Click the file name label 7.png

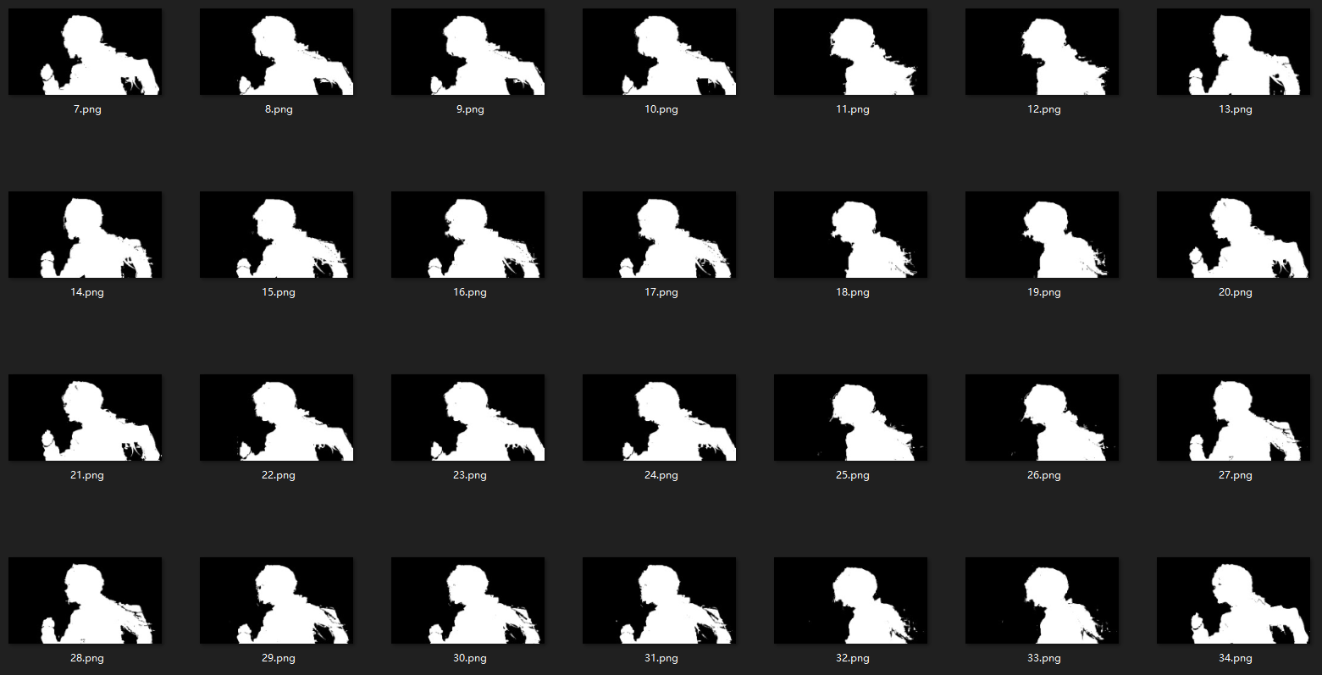(87, 109)
